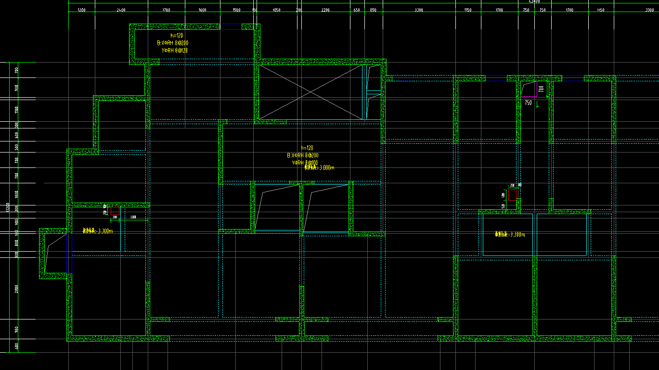The width and height of the screenshot is (659, 370).
Task: Select the 1500 dimension in top row
Action: (236, 10)
